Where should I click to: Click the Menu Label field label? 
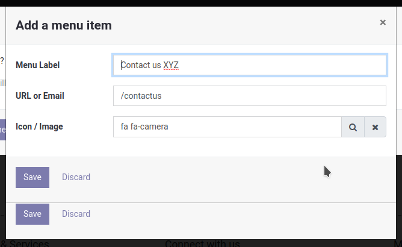(x=38, y=65)
